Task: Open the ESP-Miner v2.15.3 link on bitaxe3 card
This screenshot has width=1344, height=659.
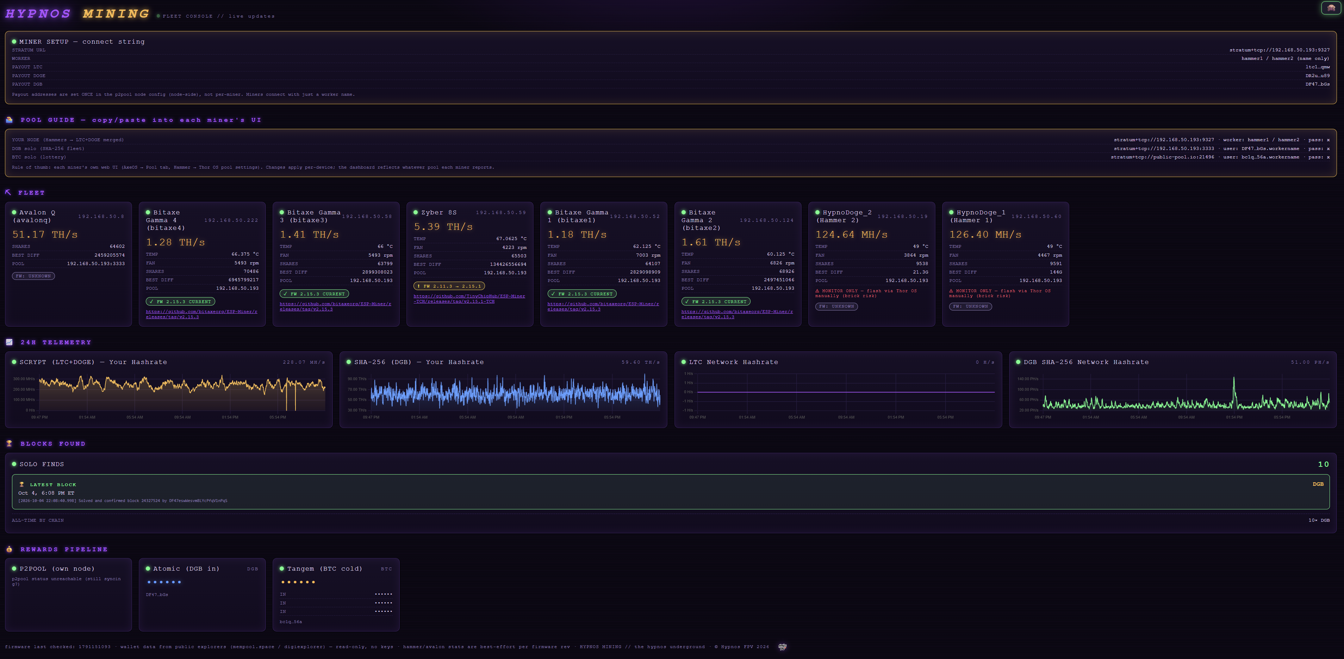Action: point(336,307)
